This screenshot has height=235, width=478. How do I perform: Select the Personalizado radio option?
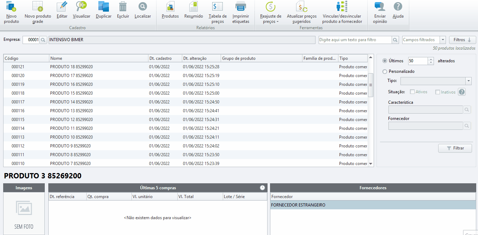(385, 71)
